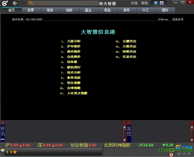
Task: Go back using the left arrow icon
Action: pyautogui.click(x=15, y=3)
